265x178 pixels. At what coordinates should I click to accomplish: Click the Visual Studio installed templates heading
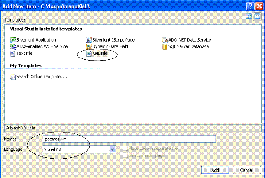tap(46, 29)
